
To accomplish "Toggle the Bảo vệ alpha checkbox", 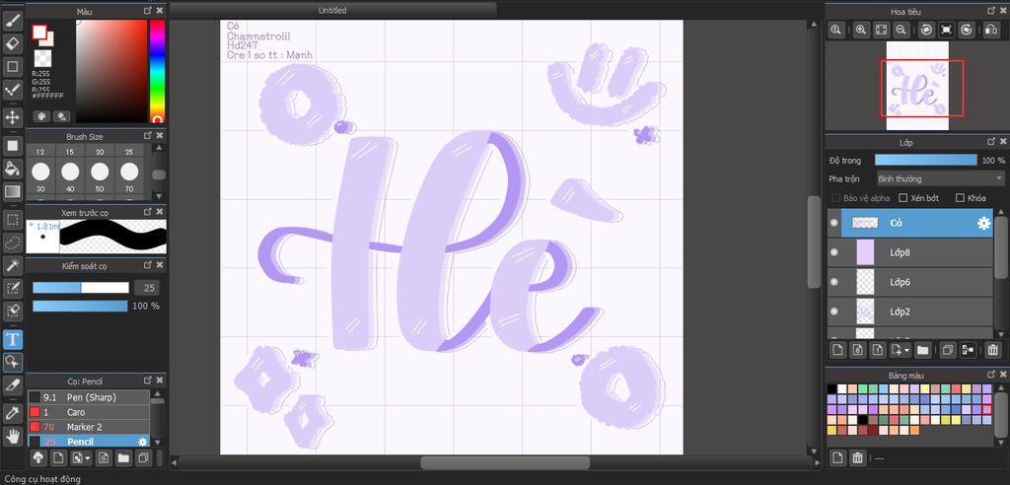I will (835, 198).
